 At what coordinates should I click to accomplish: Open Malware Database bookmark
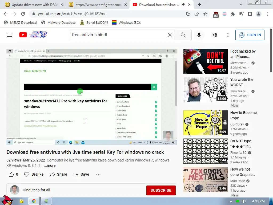coord(58,22)
